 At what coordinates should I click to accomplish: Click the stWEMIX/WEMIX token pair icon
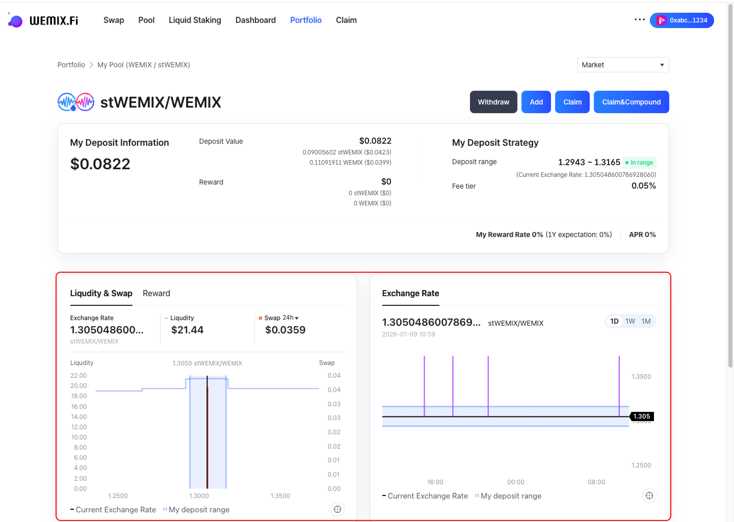76,102
